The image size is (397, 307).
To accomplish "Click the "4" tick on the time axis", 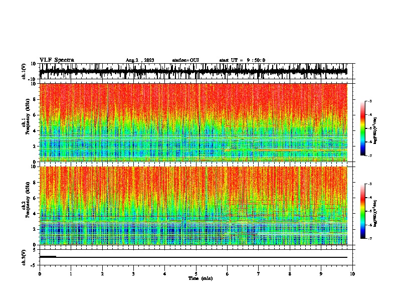I will pos(165,274).
